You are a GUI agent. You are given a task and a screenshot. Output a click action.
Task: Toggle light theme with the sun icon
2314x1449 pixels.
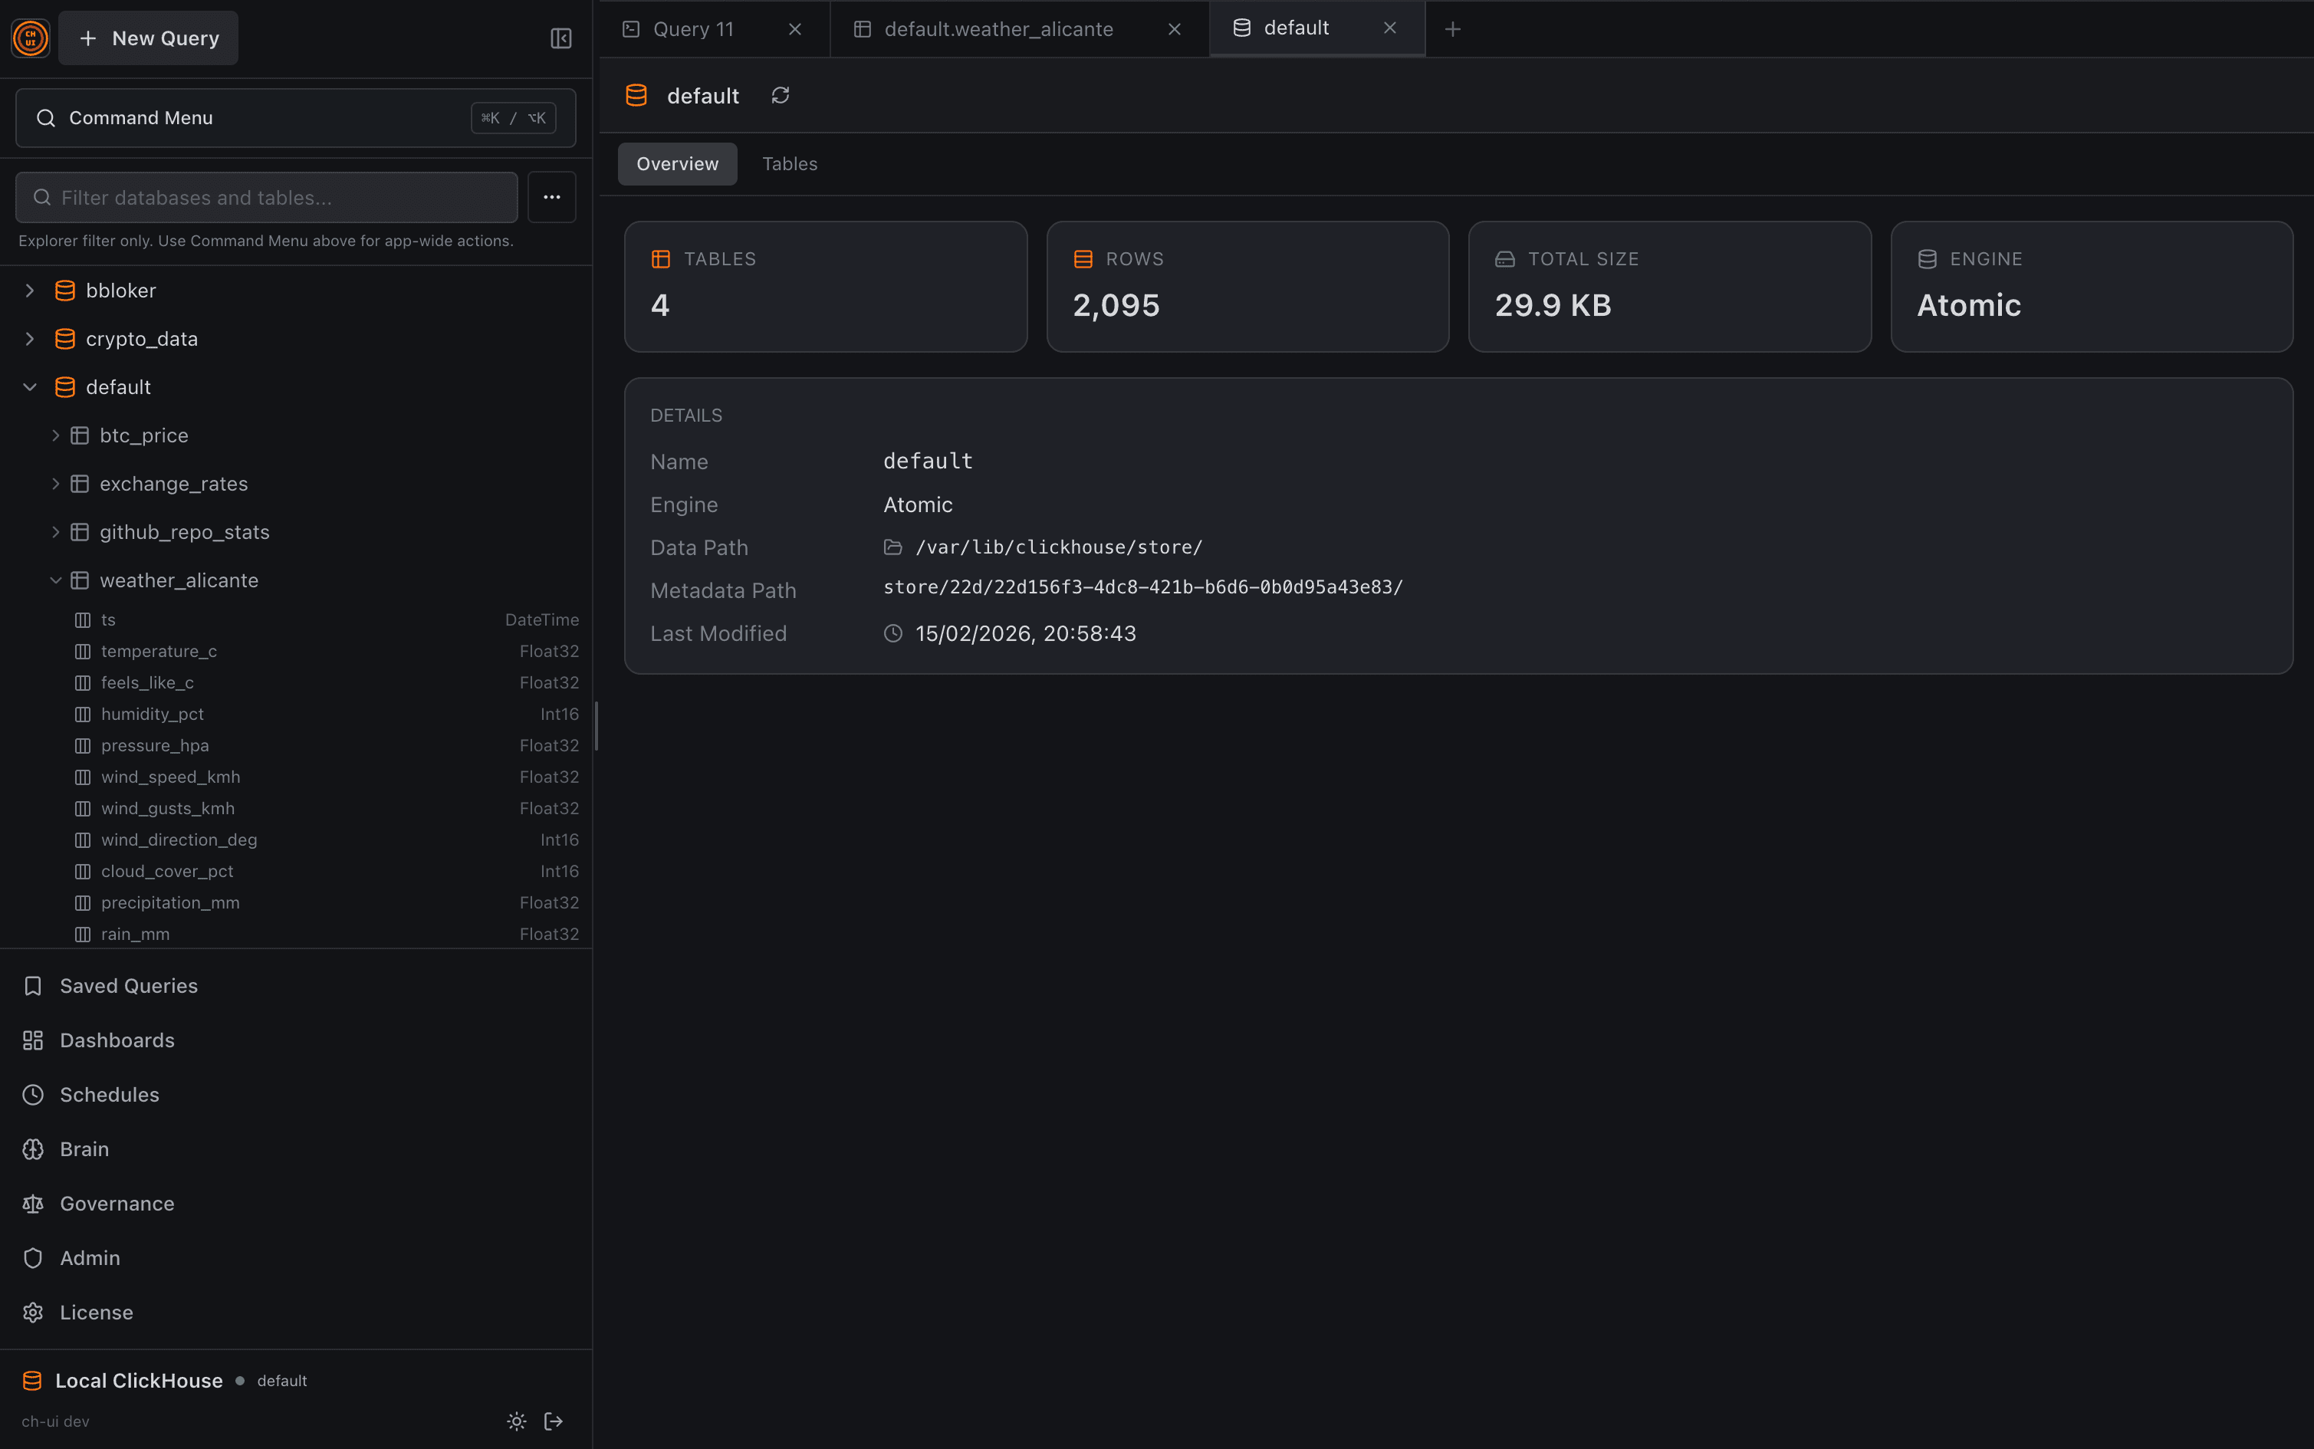pos(517,1421)
